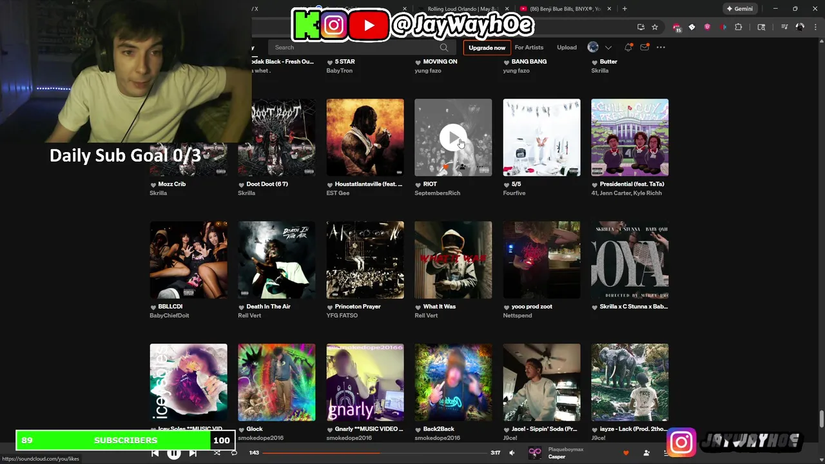This screenshot has height=464, width=825.
Task: Close the Rolling Loud Orlando tab
Action: click(x=507, y=9)
